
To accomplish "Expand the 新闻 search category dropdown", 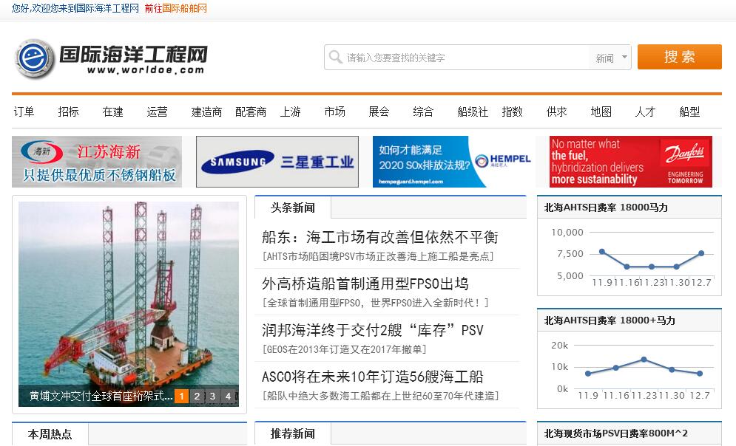I will [611, 58].
